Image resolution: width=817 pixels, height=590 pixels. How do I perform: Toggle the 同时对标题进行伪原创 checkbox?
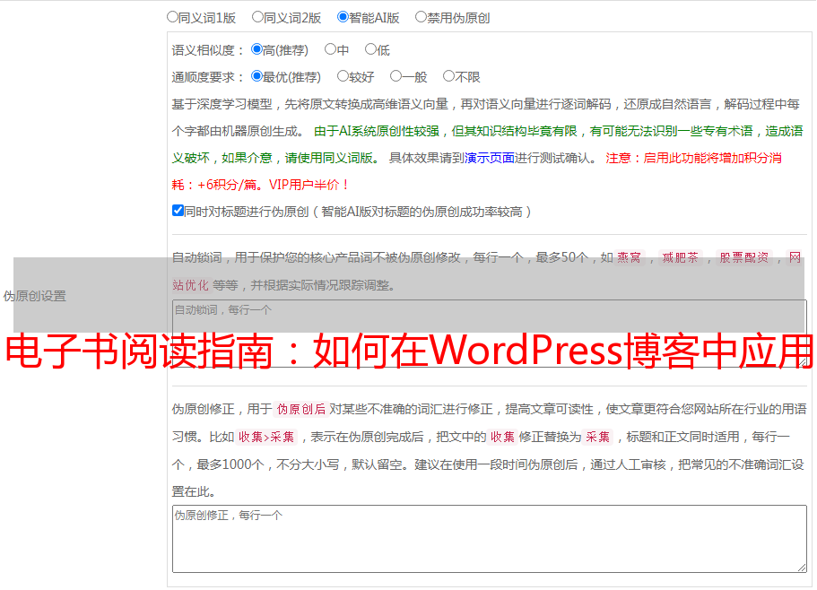point(178,211)
